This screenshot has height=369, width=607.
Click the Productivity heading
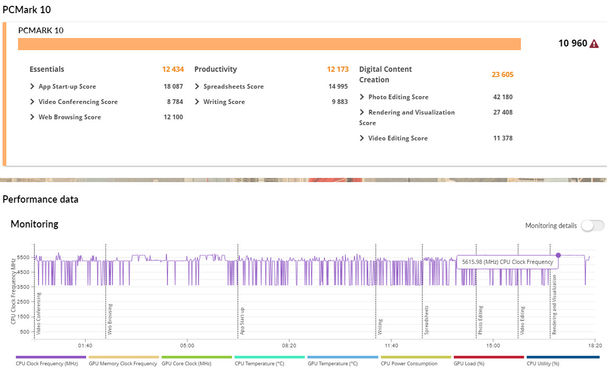pos(215,69)
